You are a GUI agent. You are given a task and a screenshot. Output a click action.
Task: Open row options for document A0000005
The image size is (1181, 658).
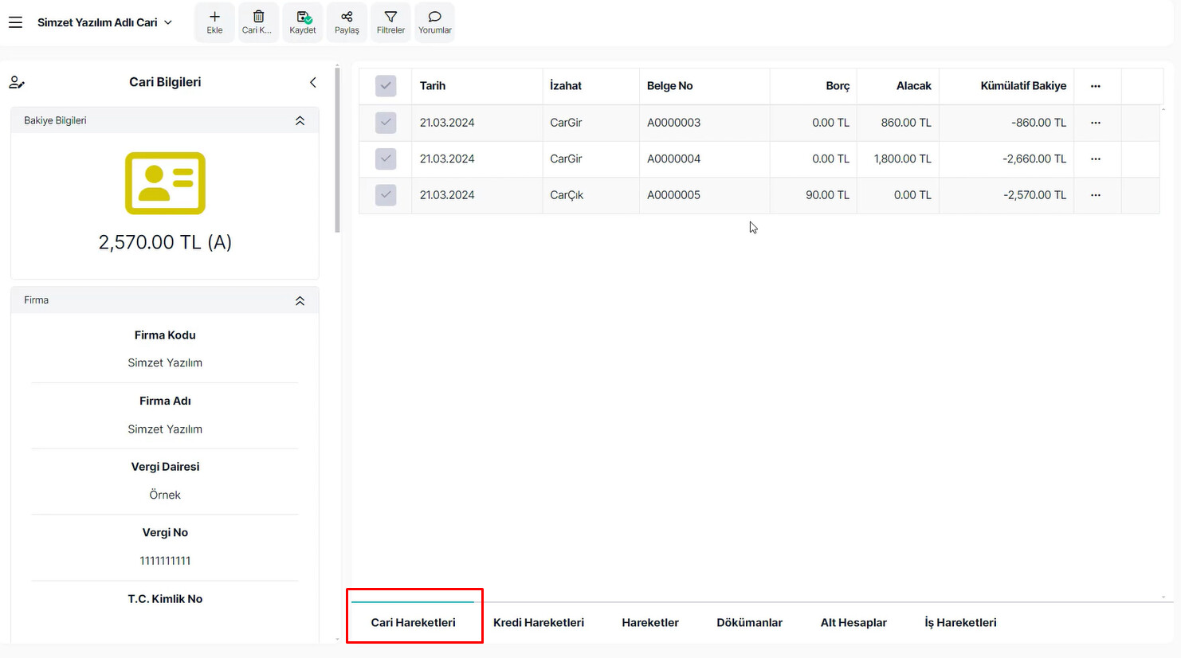point(1096,195)
